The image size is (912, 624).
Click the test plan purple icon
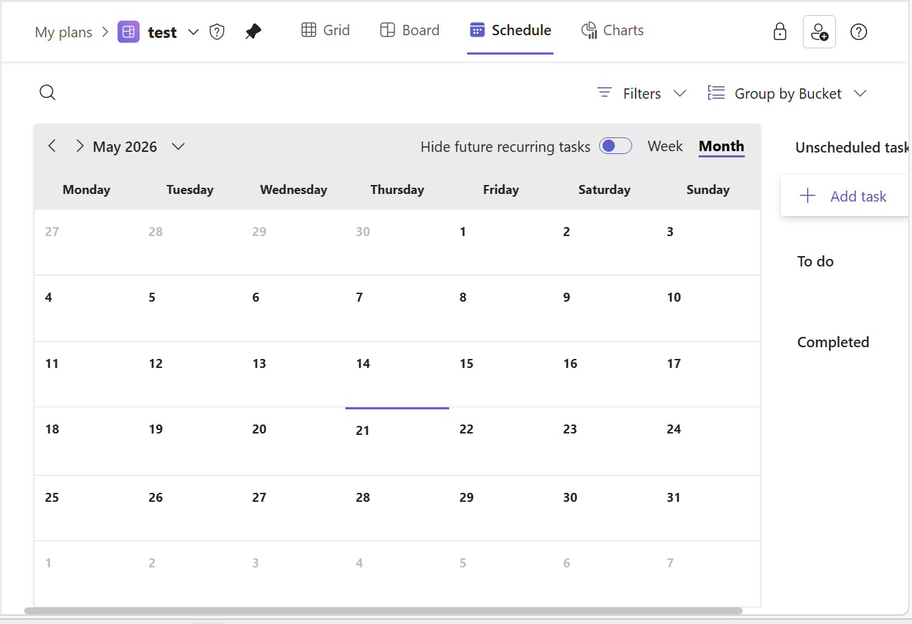(129, 32)
